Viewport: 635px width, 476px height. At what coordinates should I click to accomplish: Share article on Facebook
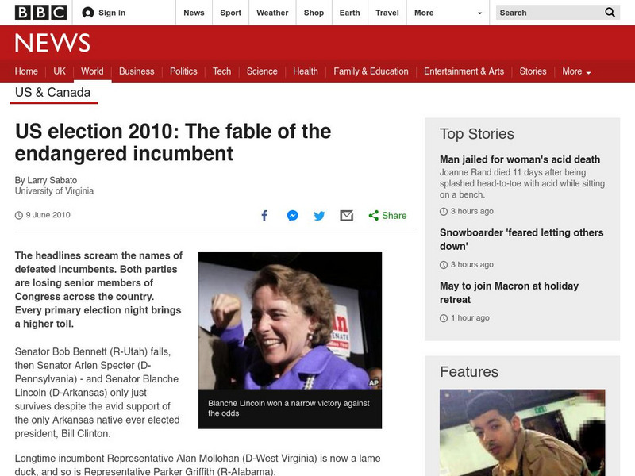[x=265, y=216]
